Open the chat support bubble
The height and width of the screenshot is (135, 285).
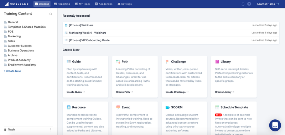(x=275, y=125)
